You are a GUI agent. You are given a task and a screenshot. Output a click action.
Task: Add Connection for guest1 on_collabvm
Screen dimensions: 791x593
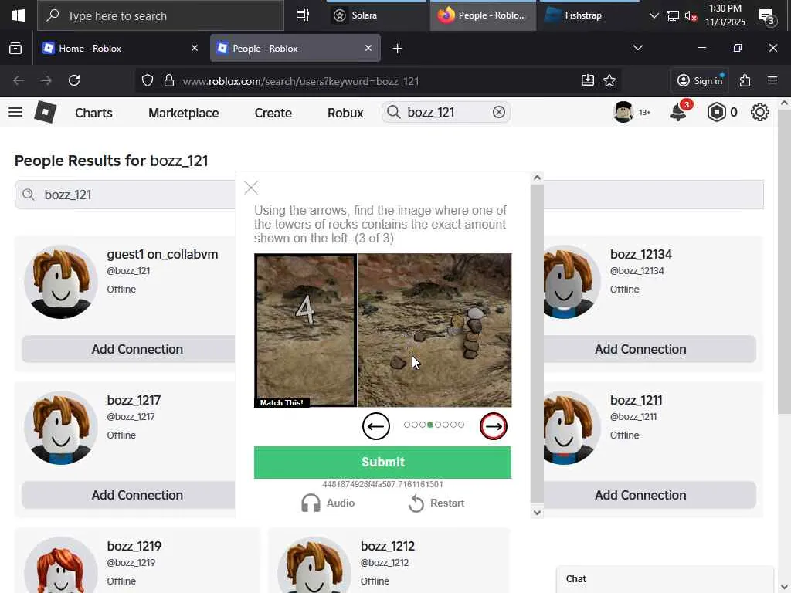coord(137,349)
